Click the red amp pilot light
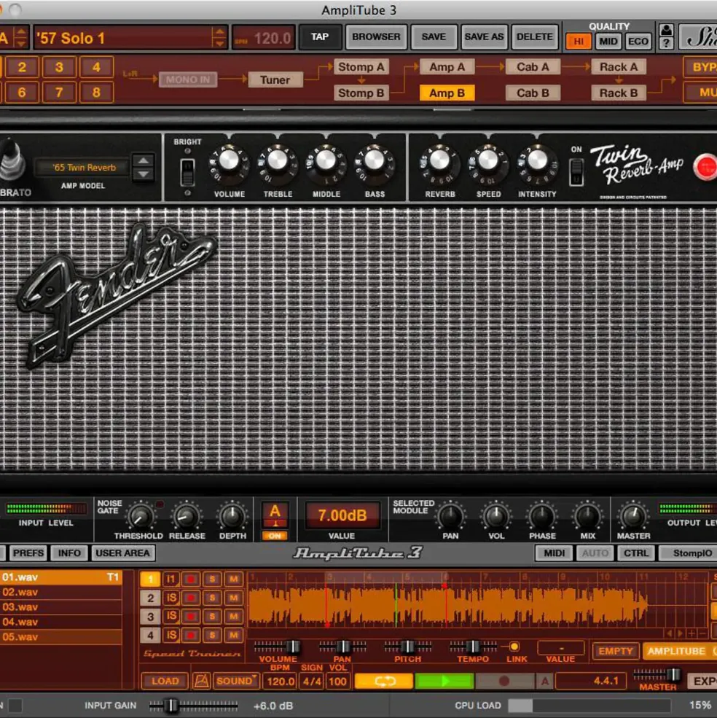The image size is (717, 718). [x=705, y=167]
